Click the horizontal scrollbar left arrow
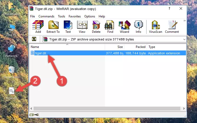This screenshot has height=123, width=197. point(31,108)
